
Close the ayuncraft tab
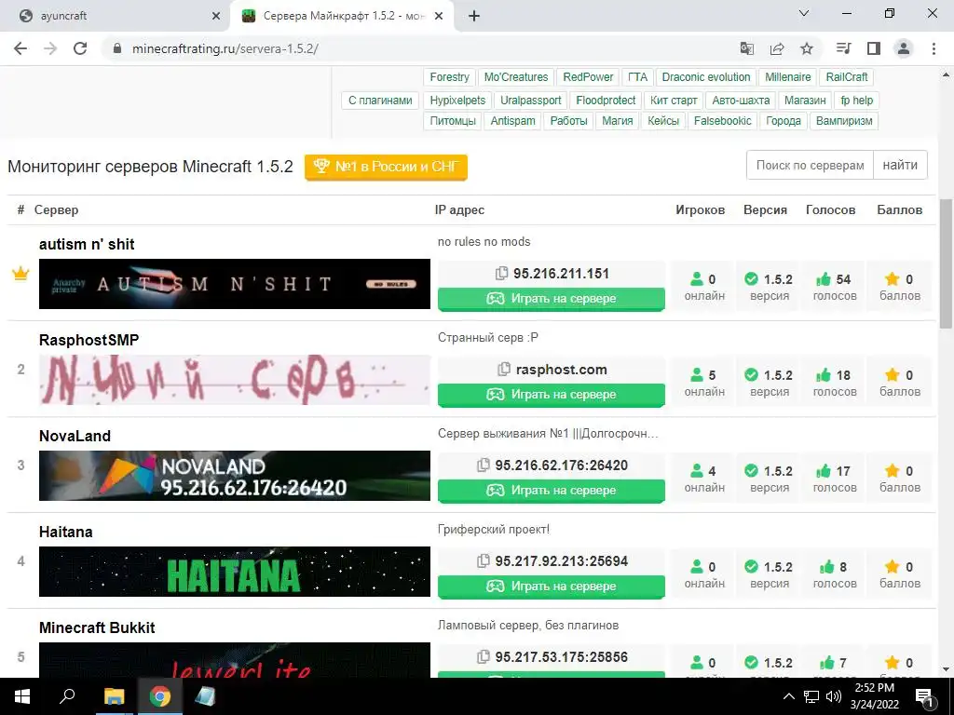point(216,17)
